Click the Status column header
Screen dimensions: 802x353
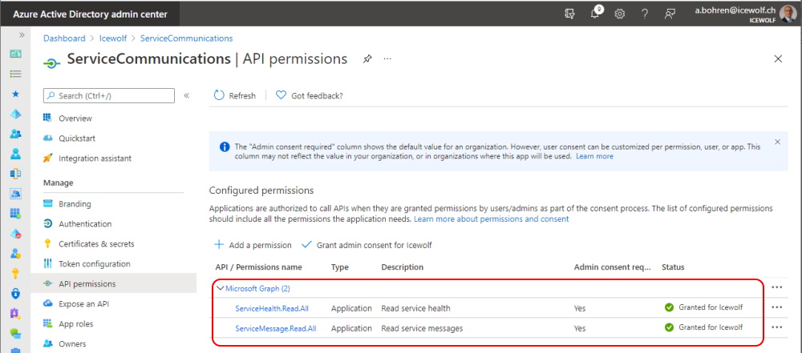point(673,267)
